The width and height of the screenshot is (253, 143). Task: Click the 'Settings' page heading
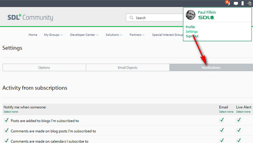(x=12, y=48)
